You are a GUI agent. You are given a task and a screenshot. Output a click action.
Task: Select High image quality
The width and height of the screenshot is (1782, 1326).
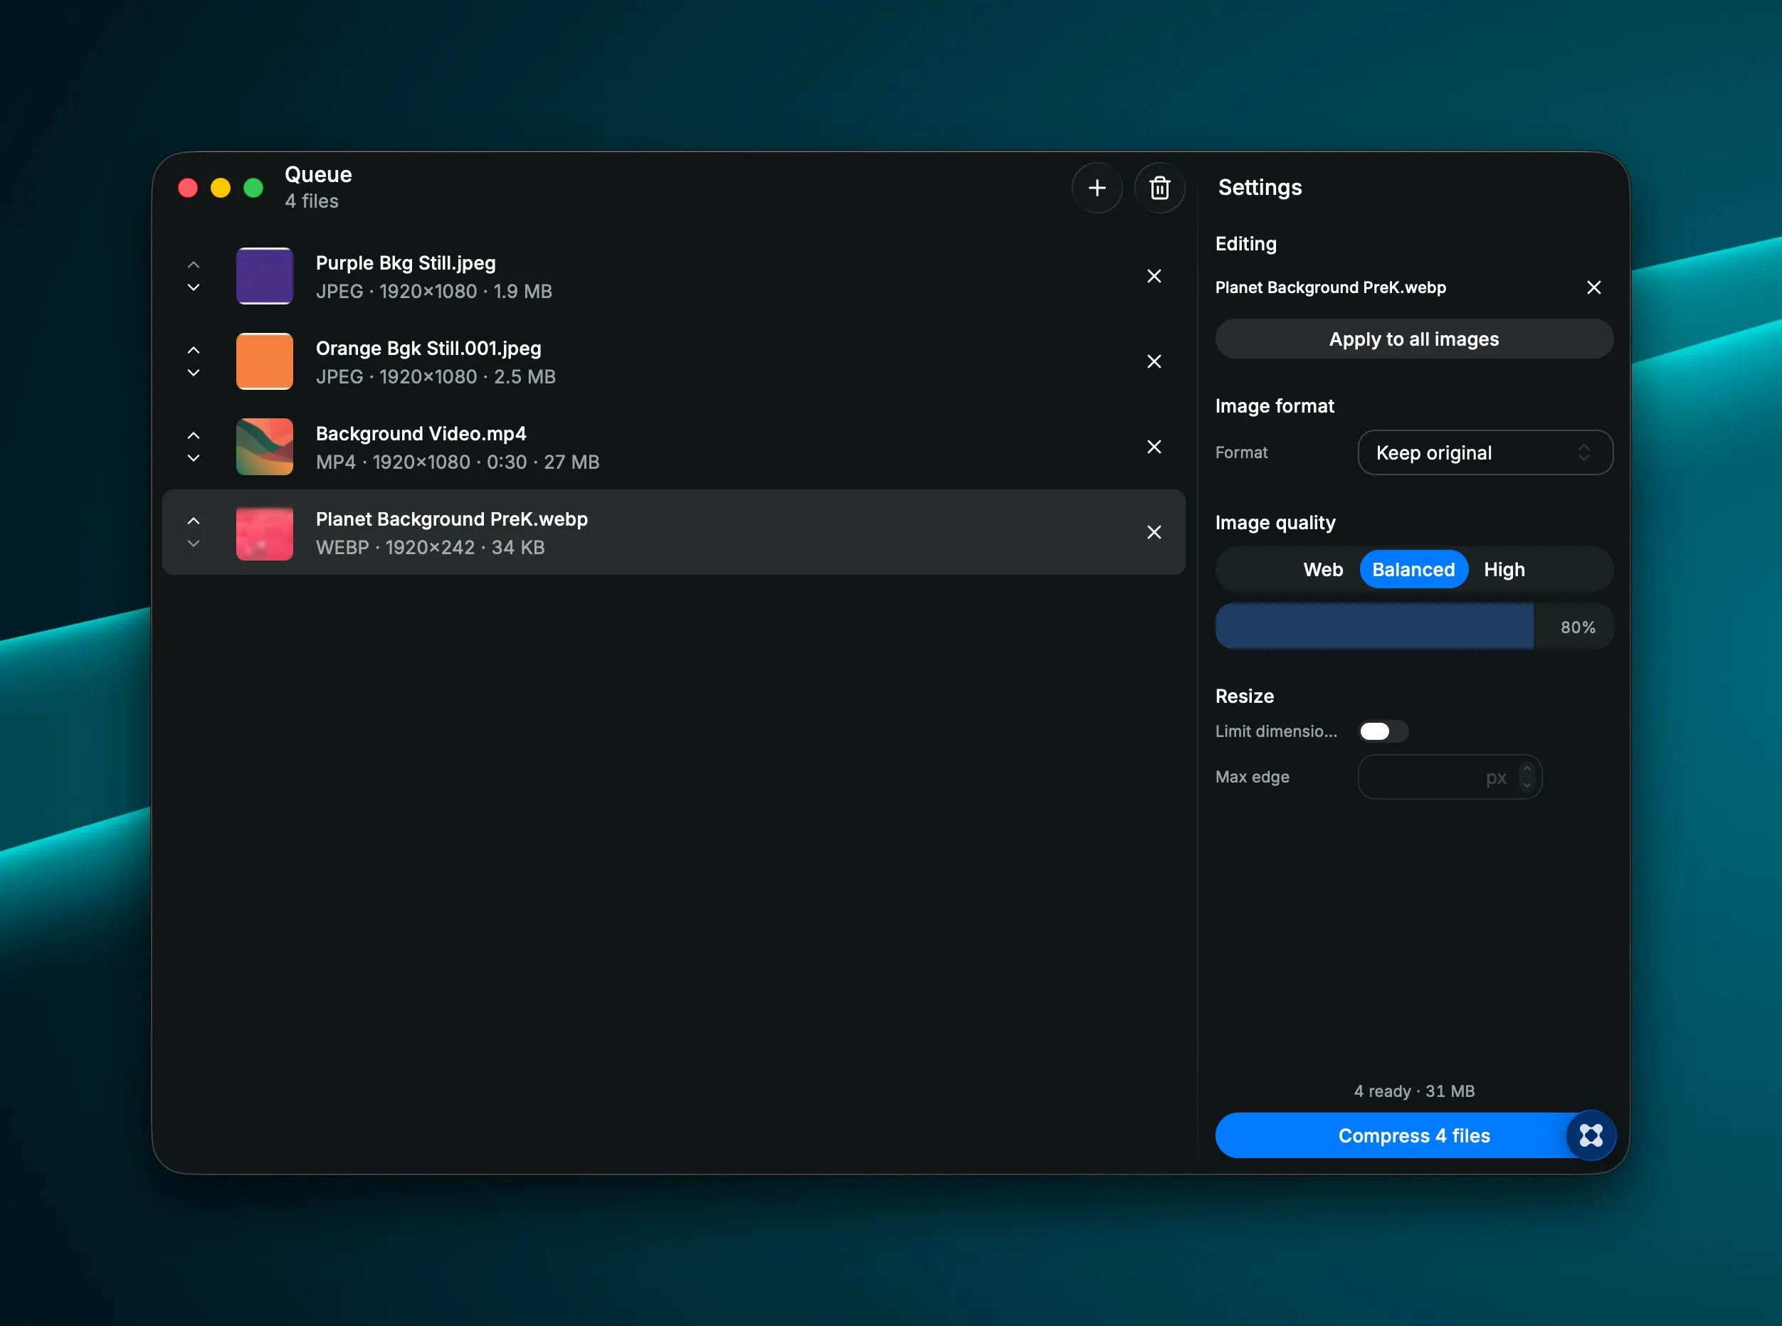pos(1503,570)
